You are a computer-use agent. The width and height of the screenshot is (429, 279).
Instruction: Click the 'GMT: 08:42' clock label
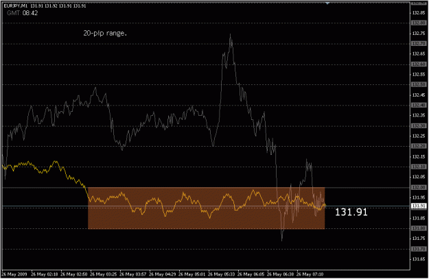point(22,13)
